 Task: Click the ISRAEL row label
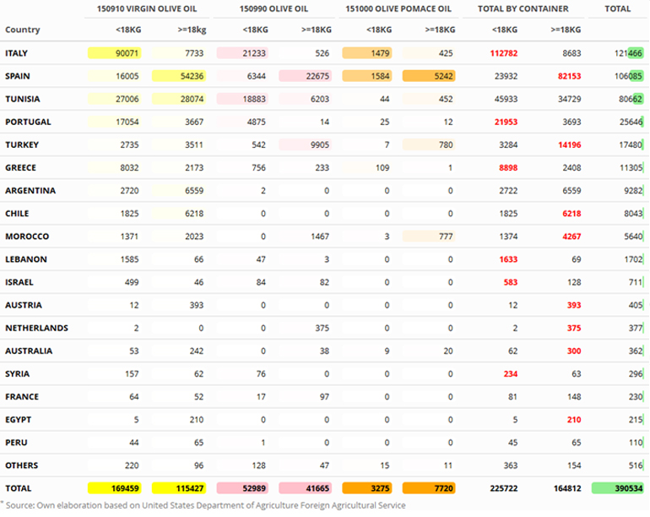point(19,282)
